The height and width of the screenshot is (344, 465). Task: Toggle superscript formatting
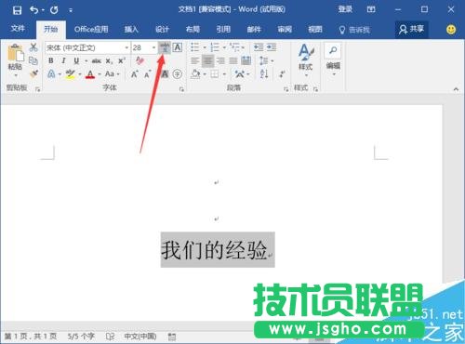(x=122, y=60)
